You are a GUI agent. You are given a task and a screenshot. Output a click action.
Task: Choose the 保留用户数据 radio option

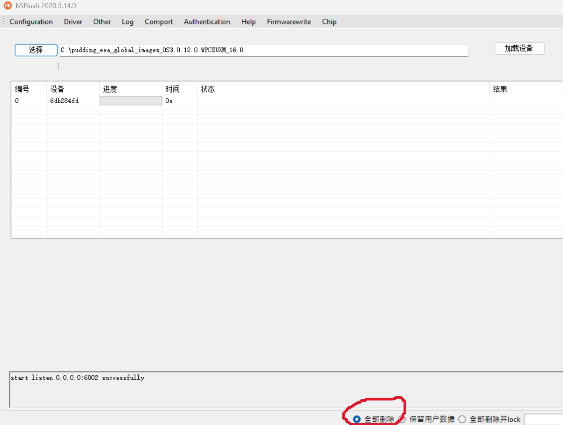click(403, 419)
